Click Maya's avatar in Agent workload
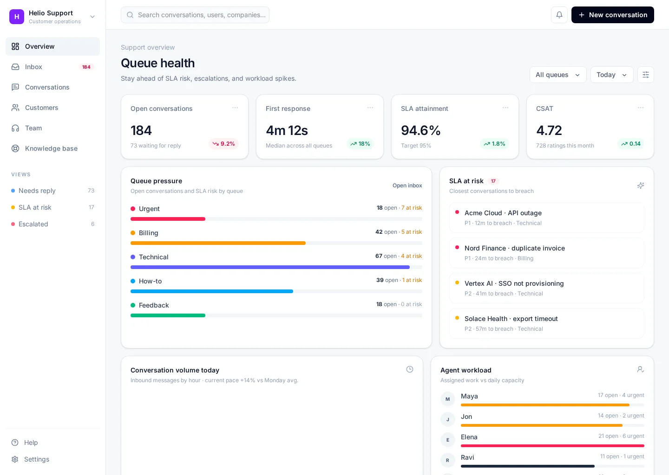Viewport: 669px width, 475px height. click(448, 399)
